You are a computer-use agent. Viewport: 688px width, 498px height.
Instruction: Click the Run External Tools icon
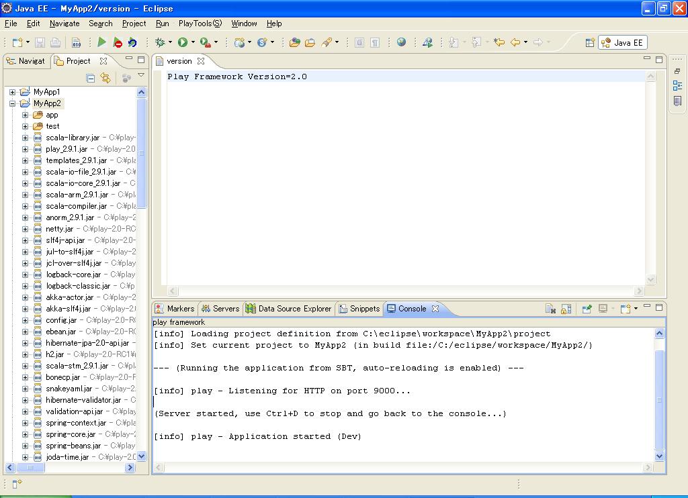click(205, 42)
